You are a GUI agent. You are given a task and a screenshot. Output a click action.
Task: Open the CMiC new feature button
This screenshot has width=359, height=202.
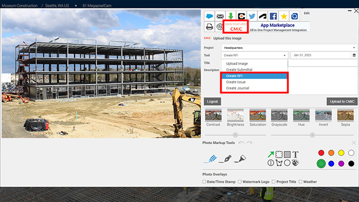(236, 27)
